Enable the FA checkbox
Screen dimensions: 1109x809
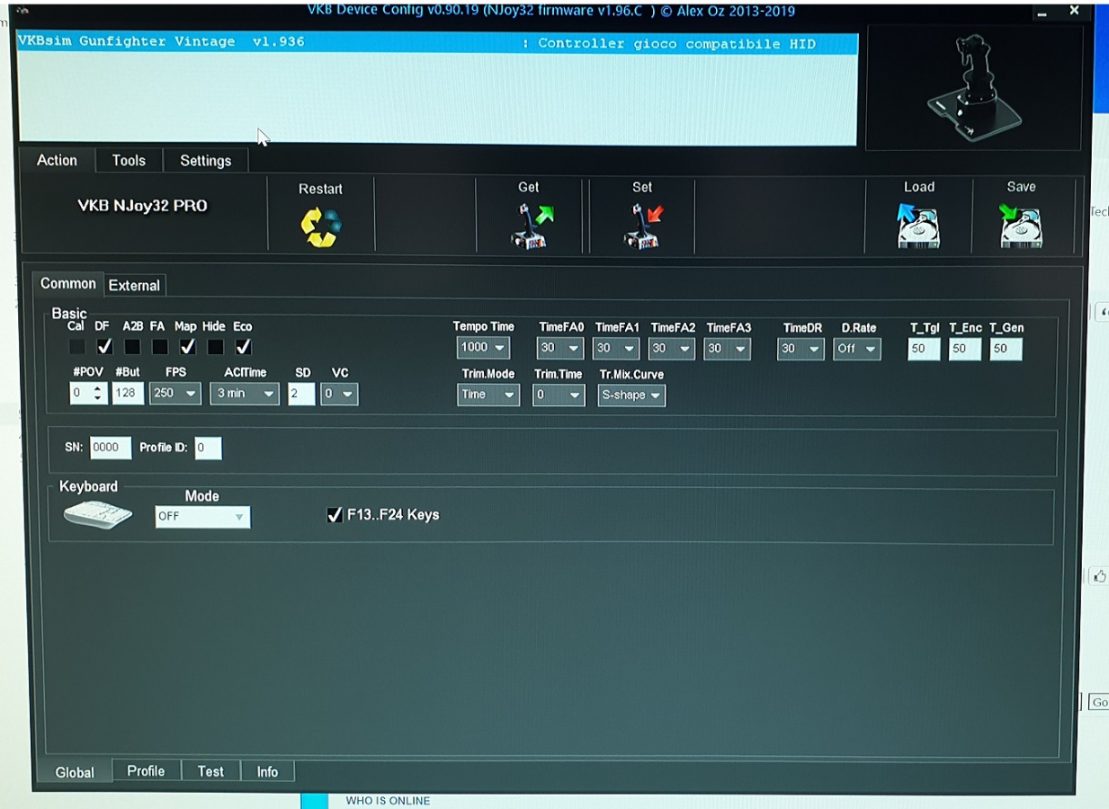(x=159, y=346)
